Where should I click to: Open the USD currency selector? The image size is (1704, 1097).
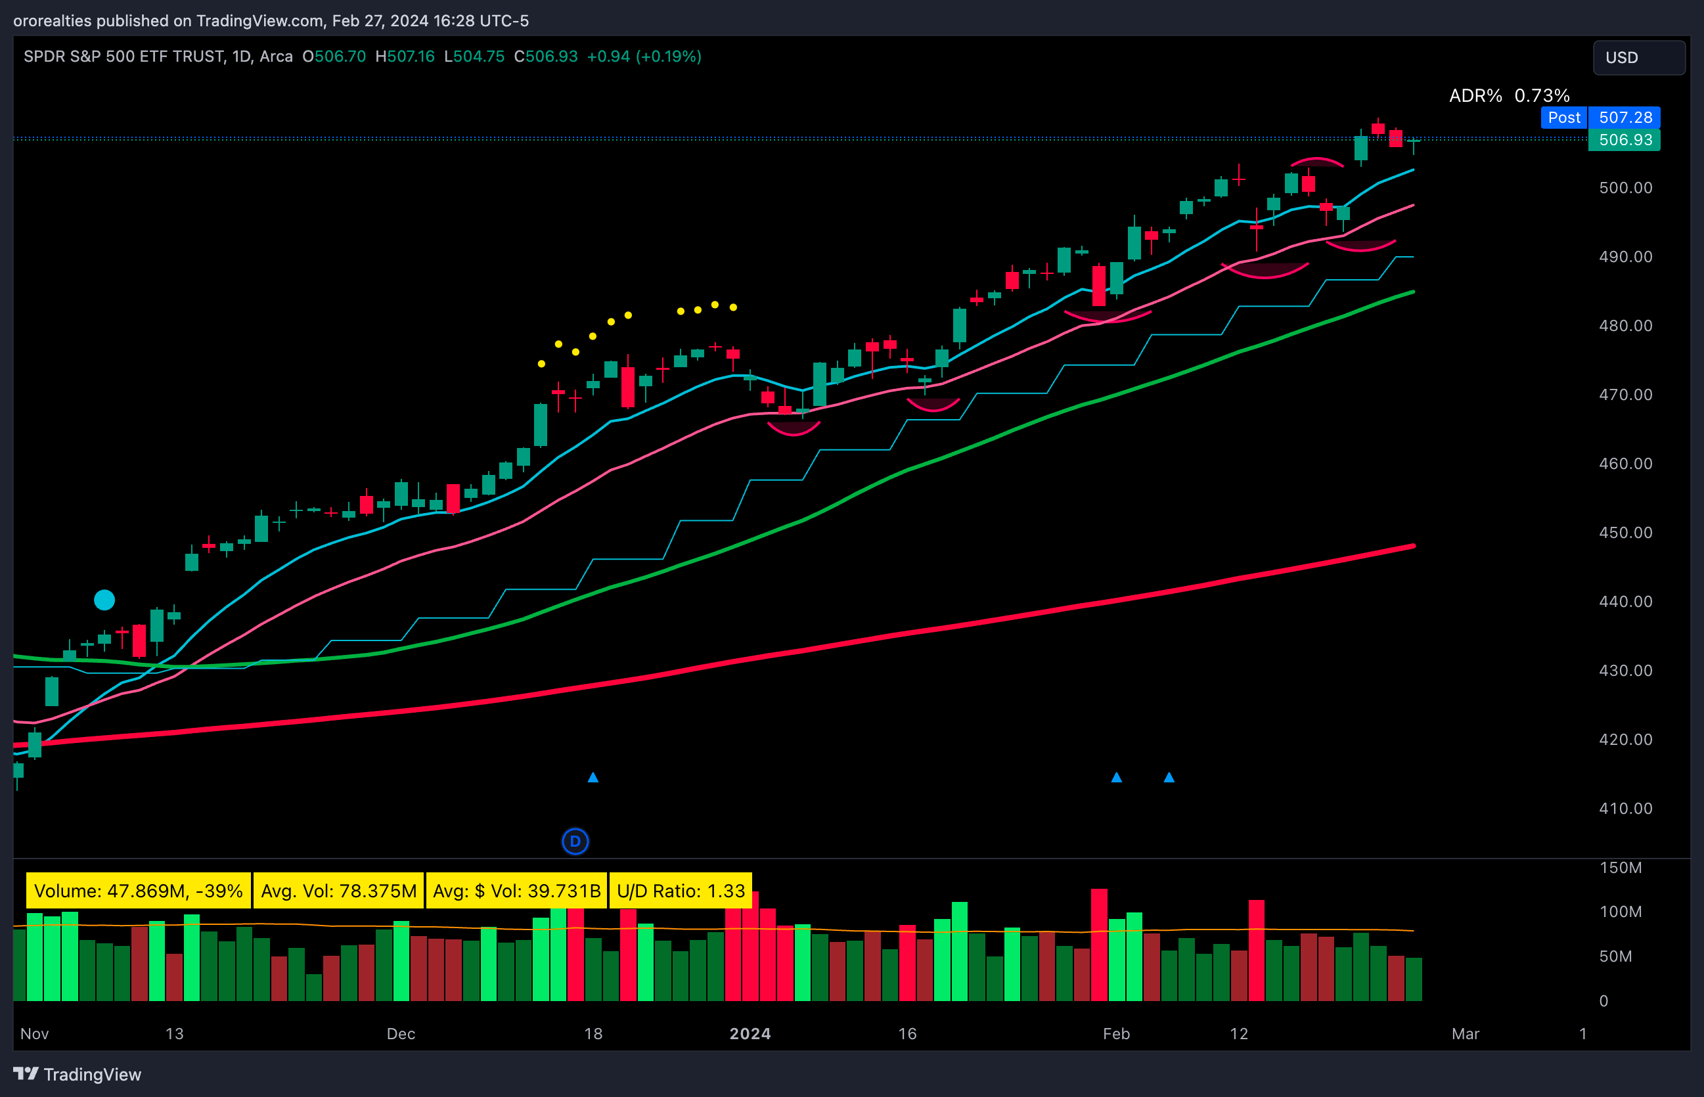[1638, 58]
